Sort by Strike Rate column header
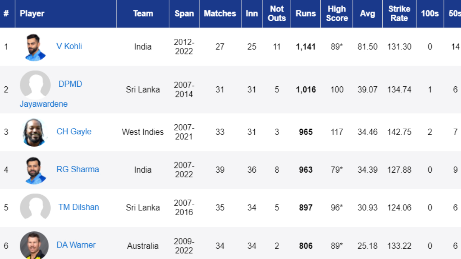 pyautogui.click(x=399, y=13)
